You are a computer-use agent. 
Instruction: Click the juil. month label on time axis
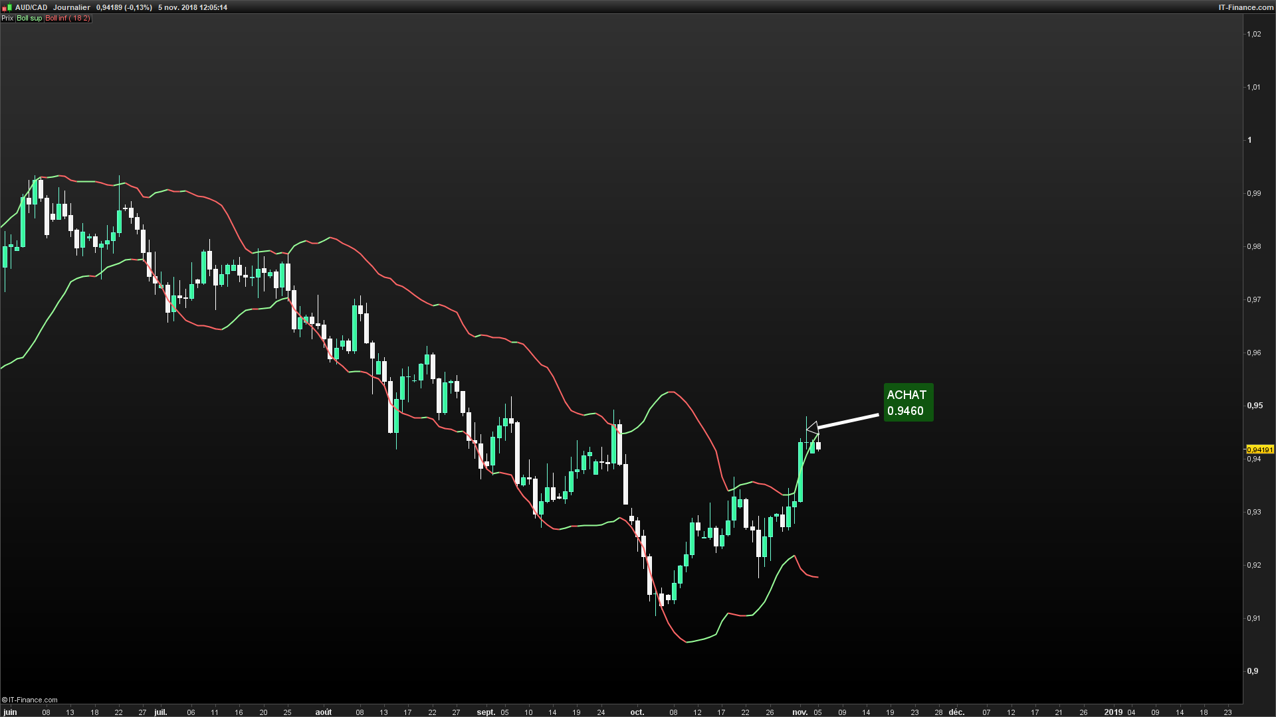point(161,712)
